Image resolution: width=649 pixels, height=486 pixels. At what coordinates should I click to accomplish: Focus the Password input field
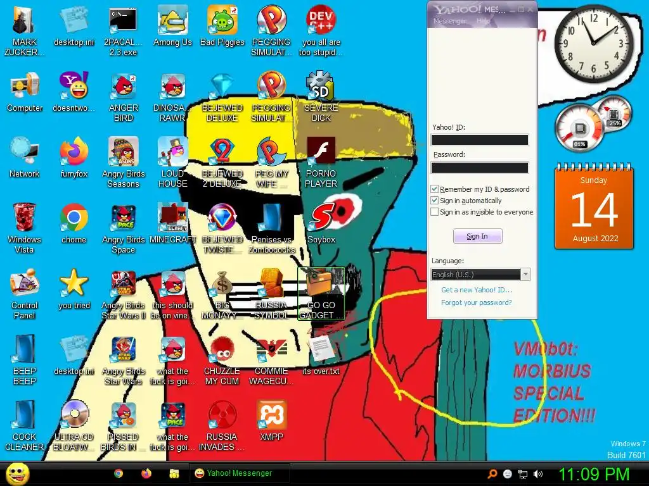tap(480, 167)
